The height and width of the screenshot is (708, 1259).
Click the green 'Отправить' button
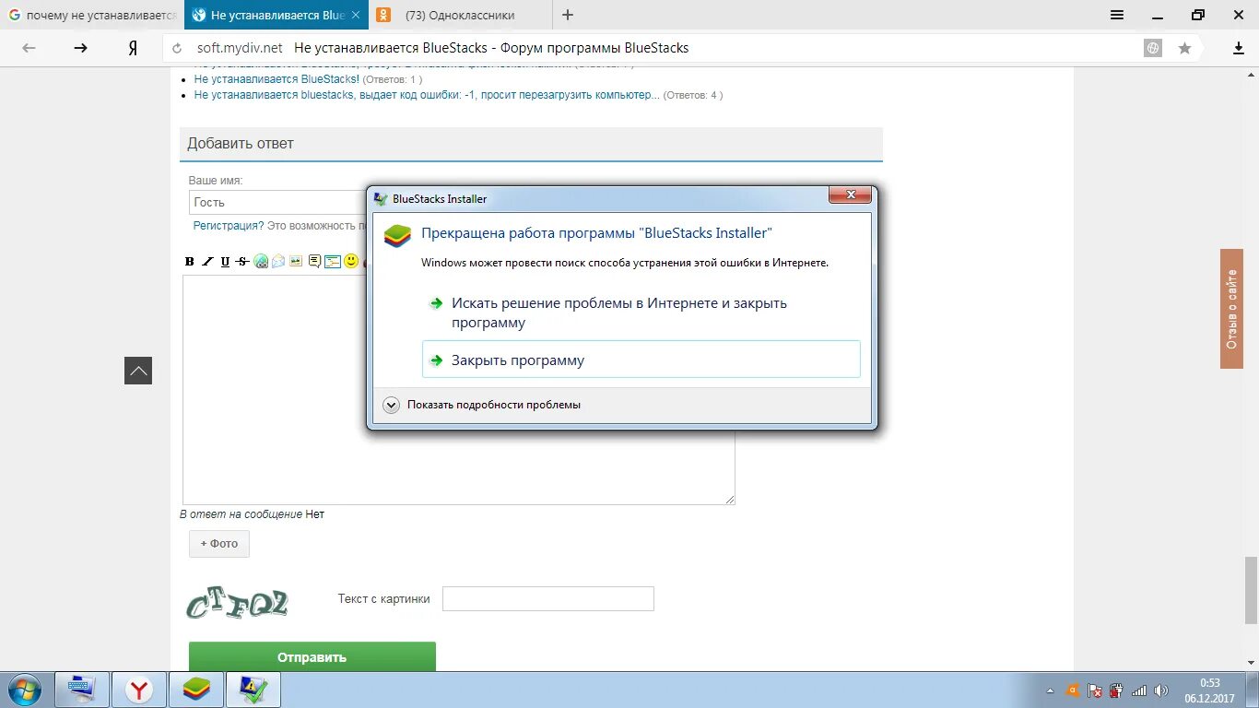pos(312,656)
